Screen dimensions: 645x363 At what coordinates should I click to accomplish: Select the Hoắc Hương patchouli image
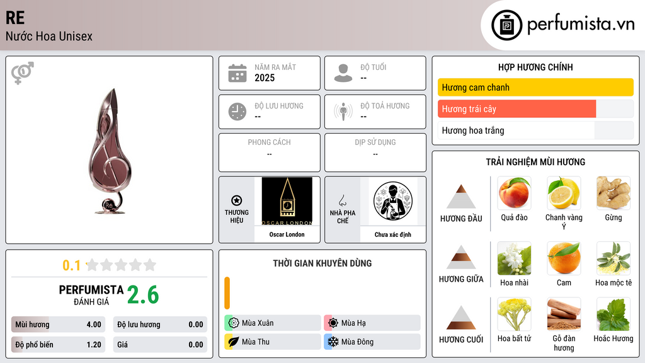(614, 314)
